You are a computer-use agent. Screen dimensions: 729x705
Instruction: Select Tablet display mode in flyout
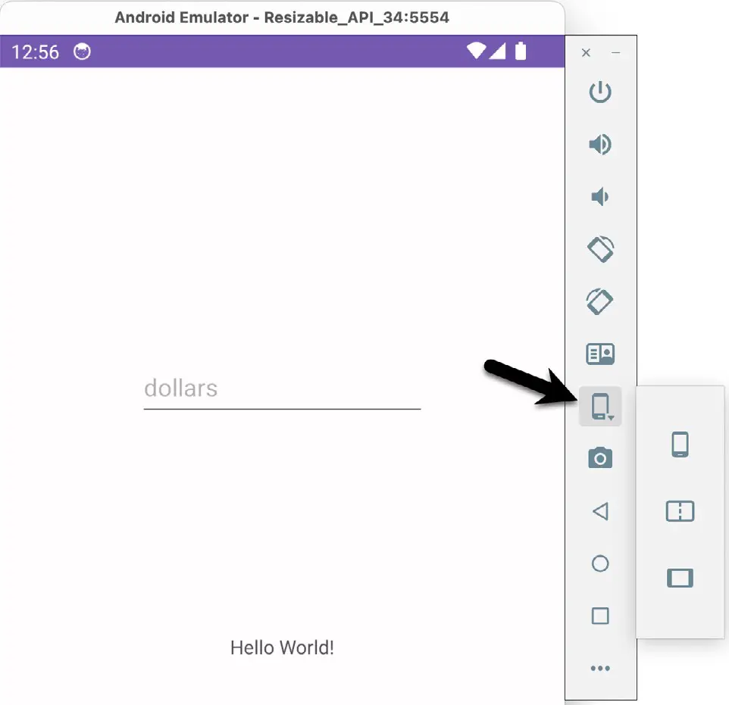tap(680, 578)
